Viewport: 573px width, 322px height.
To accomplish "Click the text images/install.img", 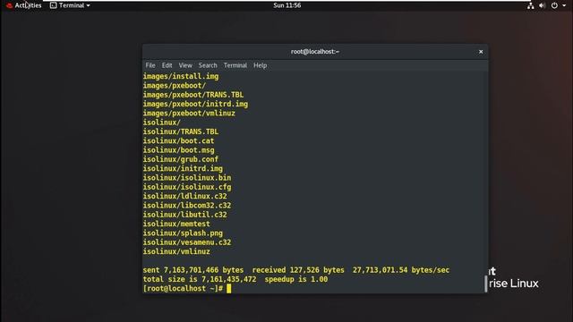I will pos(181,76).
